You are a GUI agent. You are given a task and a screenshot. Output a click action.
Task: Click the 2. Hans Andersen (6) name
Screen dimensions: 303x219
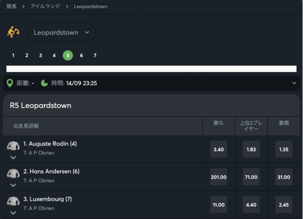[x=52, y=171]
